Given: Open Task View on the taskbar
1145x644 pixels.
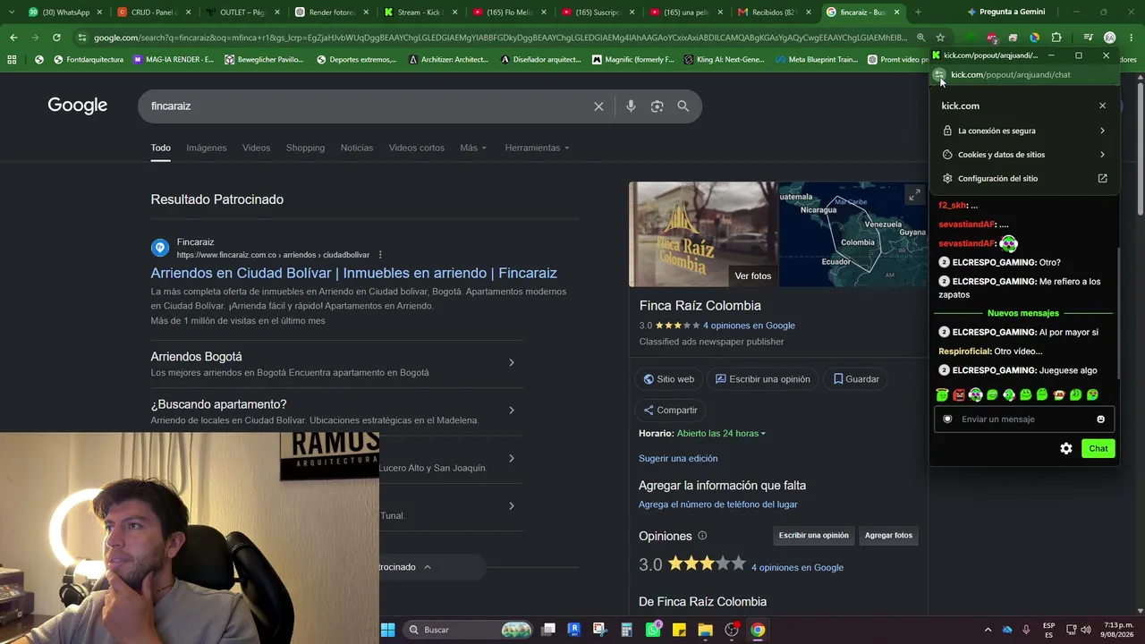Looking at the screenshot, I should point(548,630).
